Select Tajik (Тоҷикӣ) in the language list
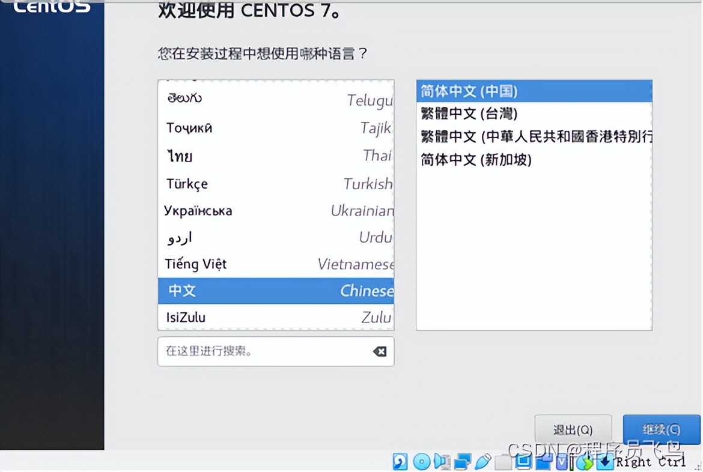Viewport: 703px width, 472px height. pos(276,128)
